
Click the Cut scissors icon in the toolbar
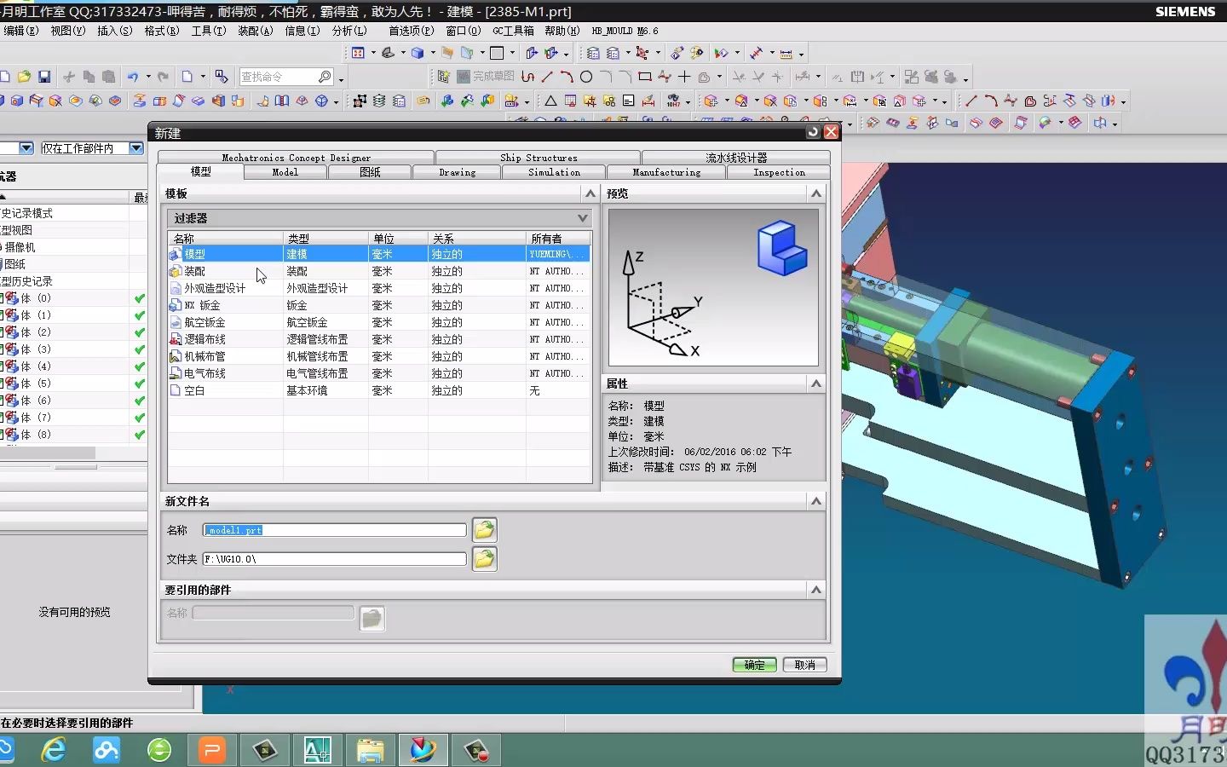coord(69,77)
